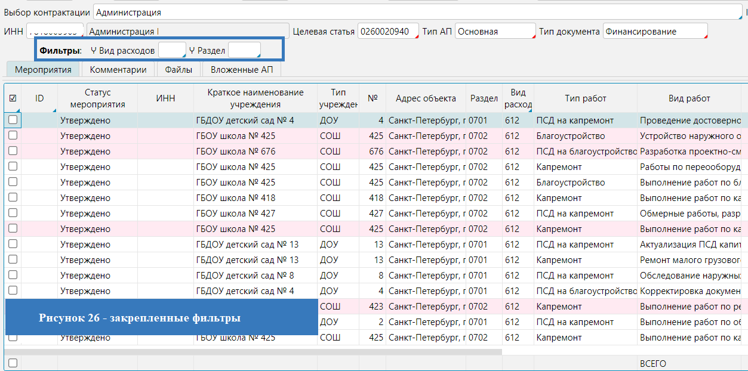Toggle the select-all checkbox in table header
This screenshot has width=748, height=371.
(x=13, y=98)
